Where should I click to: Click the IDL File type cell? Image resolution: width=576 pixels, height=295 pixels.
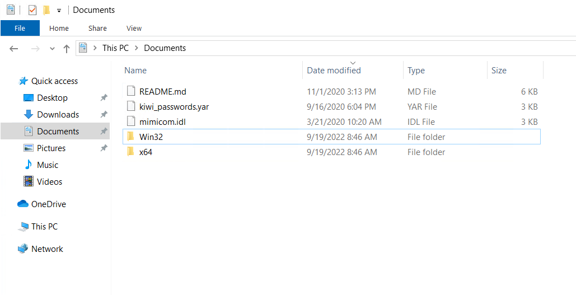pos(421,122)
